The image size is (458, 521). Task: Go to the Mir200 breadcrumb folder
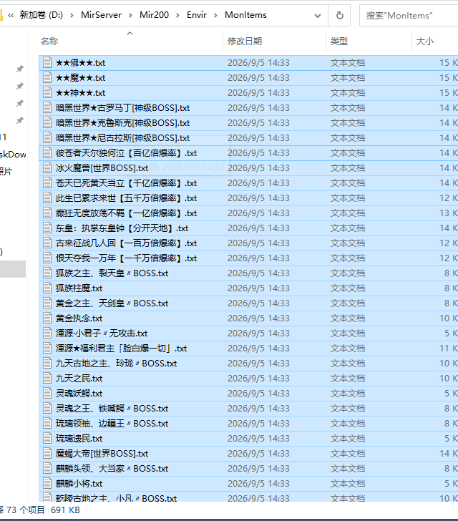click(x=155, y=15)
